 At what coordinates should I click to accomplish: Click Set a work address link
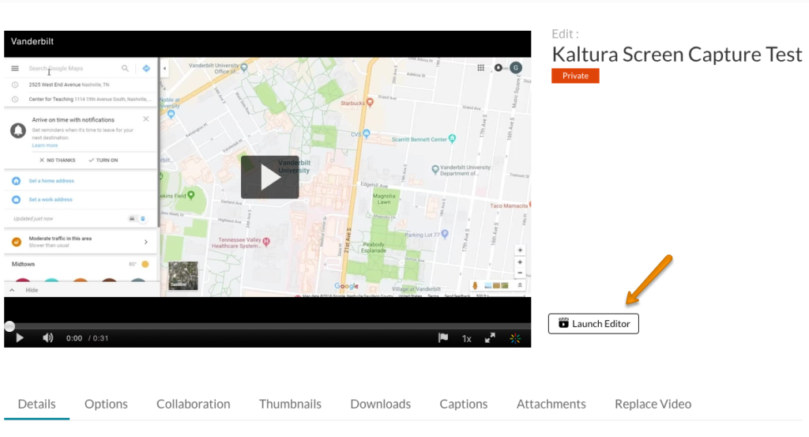pos(51,200)
